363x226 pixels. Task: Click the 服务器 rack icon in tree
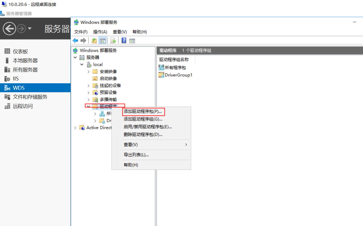tap(82, 57)
